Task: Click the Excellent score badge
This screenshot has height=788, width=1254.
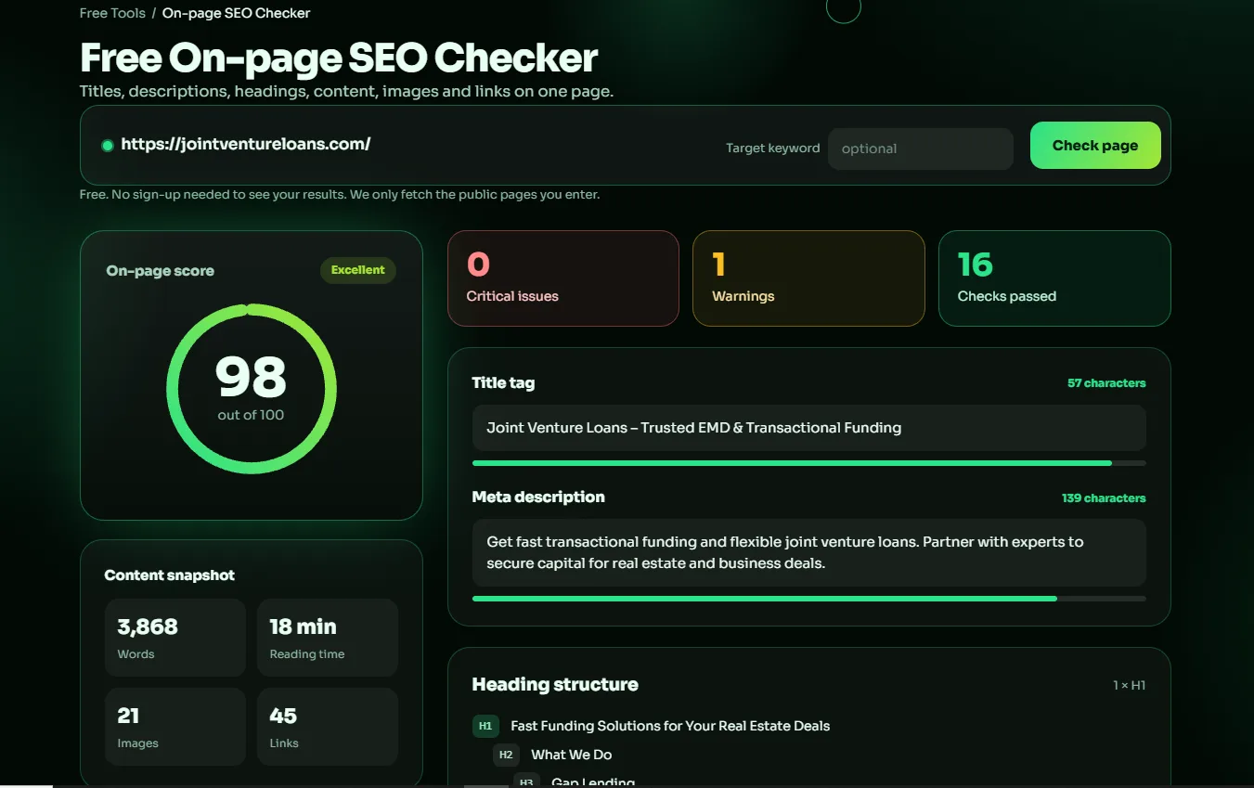Action: tap(357, 270)
